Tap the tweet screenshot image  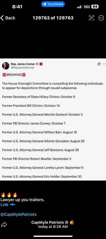point(53,120)
